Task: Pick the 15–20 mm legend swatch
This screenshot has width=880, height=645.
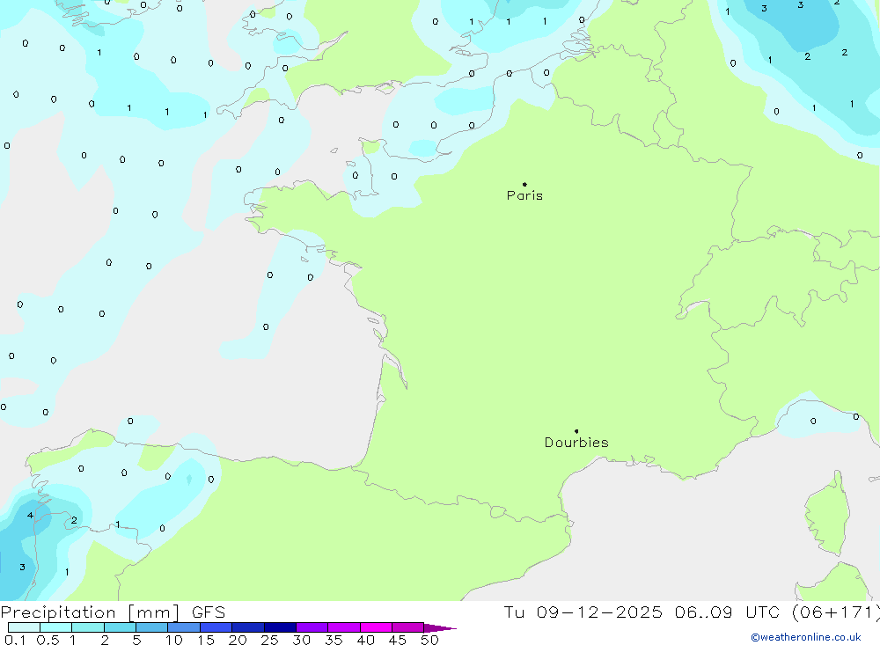Action: pyautogui.click(x=216, y=627)
